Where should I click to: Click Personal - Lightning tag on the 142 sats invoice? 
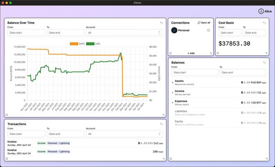point(59,143)
